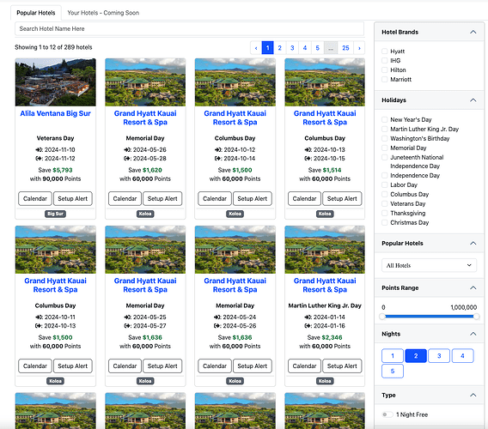Open Calendar for the $1,620 savings card

125,199
